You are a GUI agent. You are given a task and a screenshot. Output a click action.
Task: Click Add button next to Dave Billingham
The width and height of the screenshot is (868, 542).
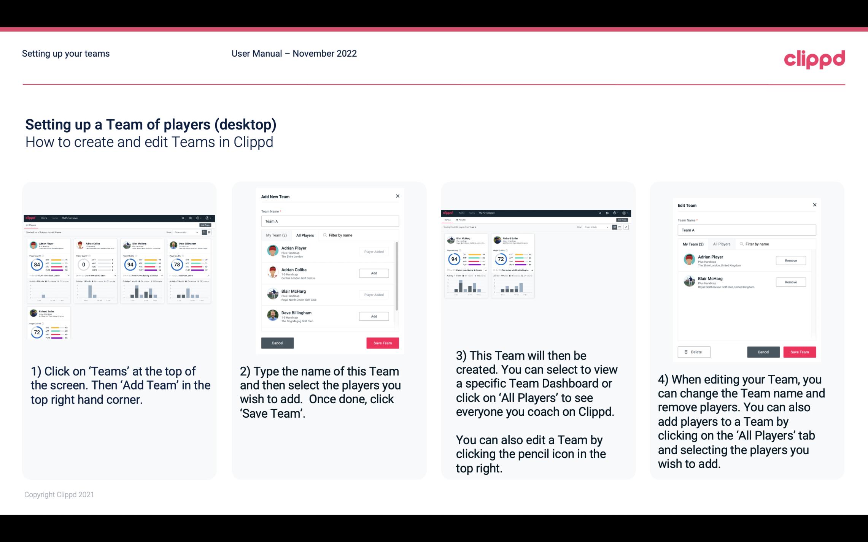(x=373, y=316)
